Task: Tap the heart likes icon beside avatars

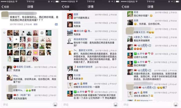Action: point(4,33)
